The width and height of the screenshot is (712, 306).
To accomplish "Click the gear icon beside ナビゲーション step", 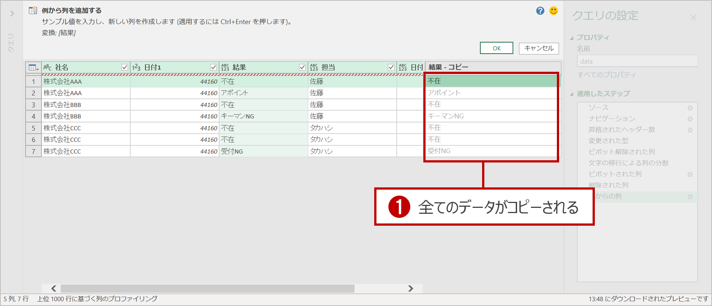I will pos(690,119).
